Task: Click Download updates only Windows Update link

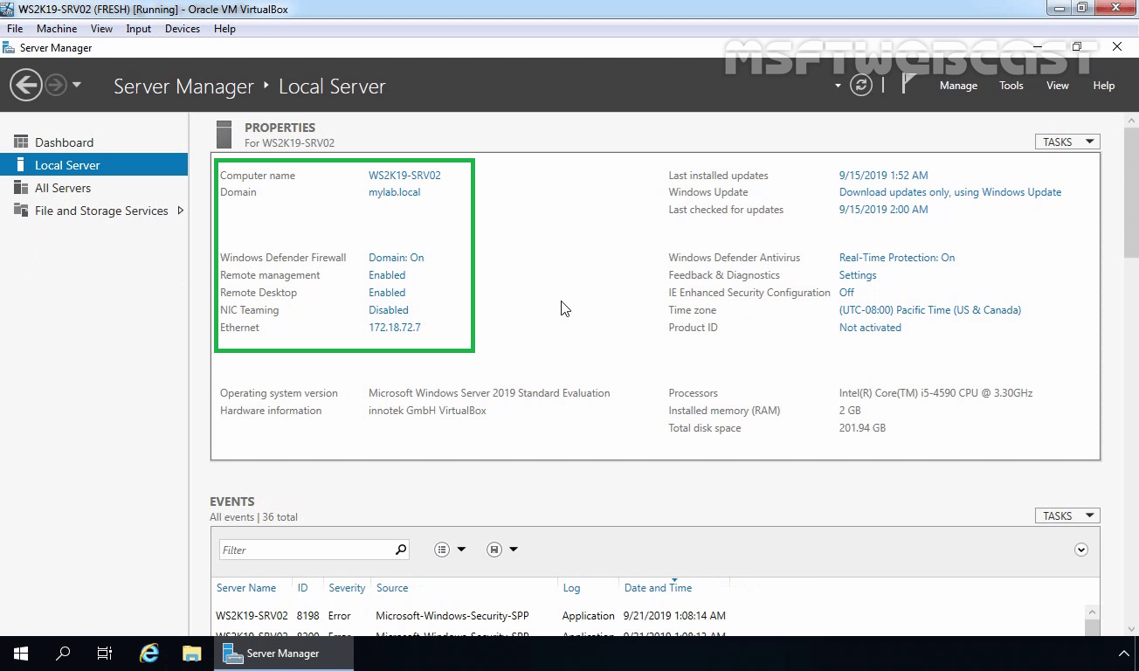Action: pyautogui.click(x=950, y=192)
